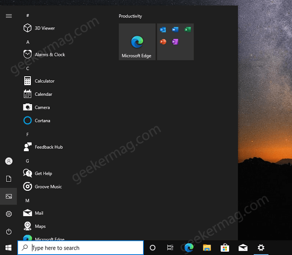Click the 'C' letter group header

(28, 68)
